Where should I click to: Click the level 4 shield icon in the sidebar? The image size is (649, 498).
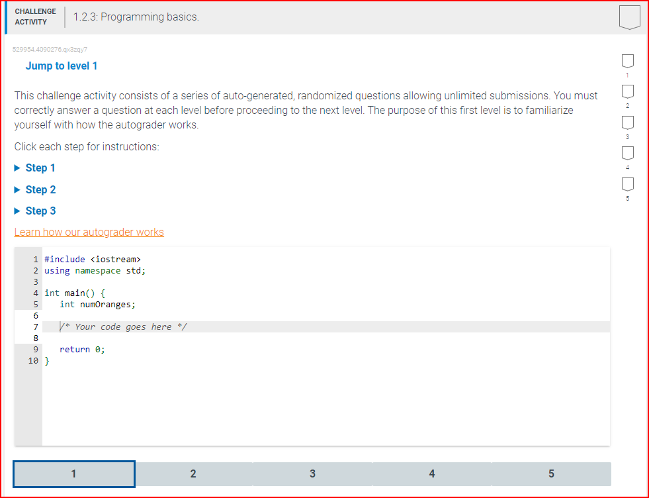point(627,153)
